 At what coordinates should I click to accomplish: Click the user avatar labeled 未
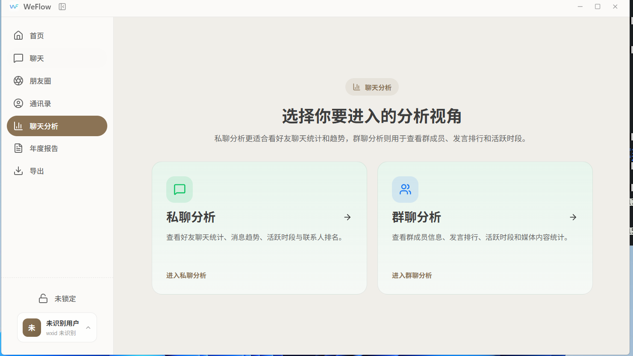[x=32, y=328]
